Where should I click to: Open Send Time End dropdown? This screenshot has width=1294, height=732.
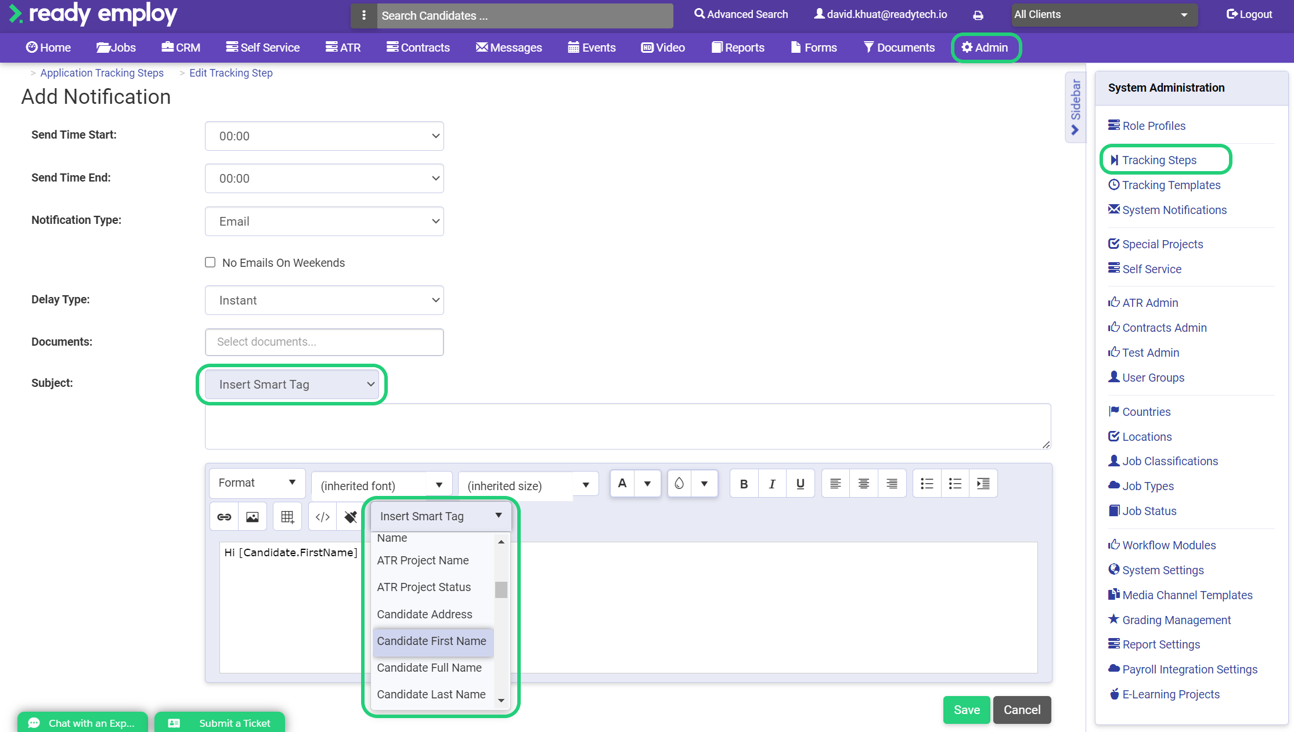pyautogui.click(x=325, y=179)
